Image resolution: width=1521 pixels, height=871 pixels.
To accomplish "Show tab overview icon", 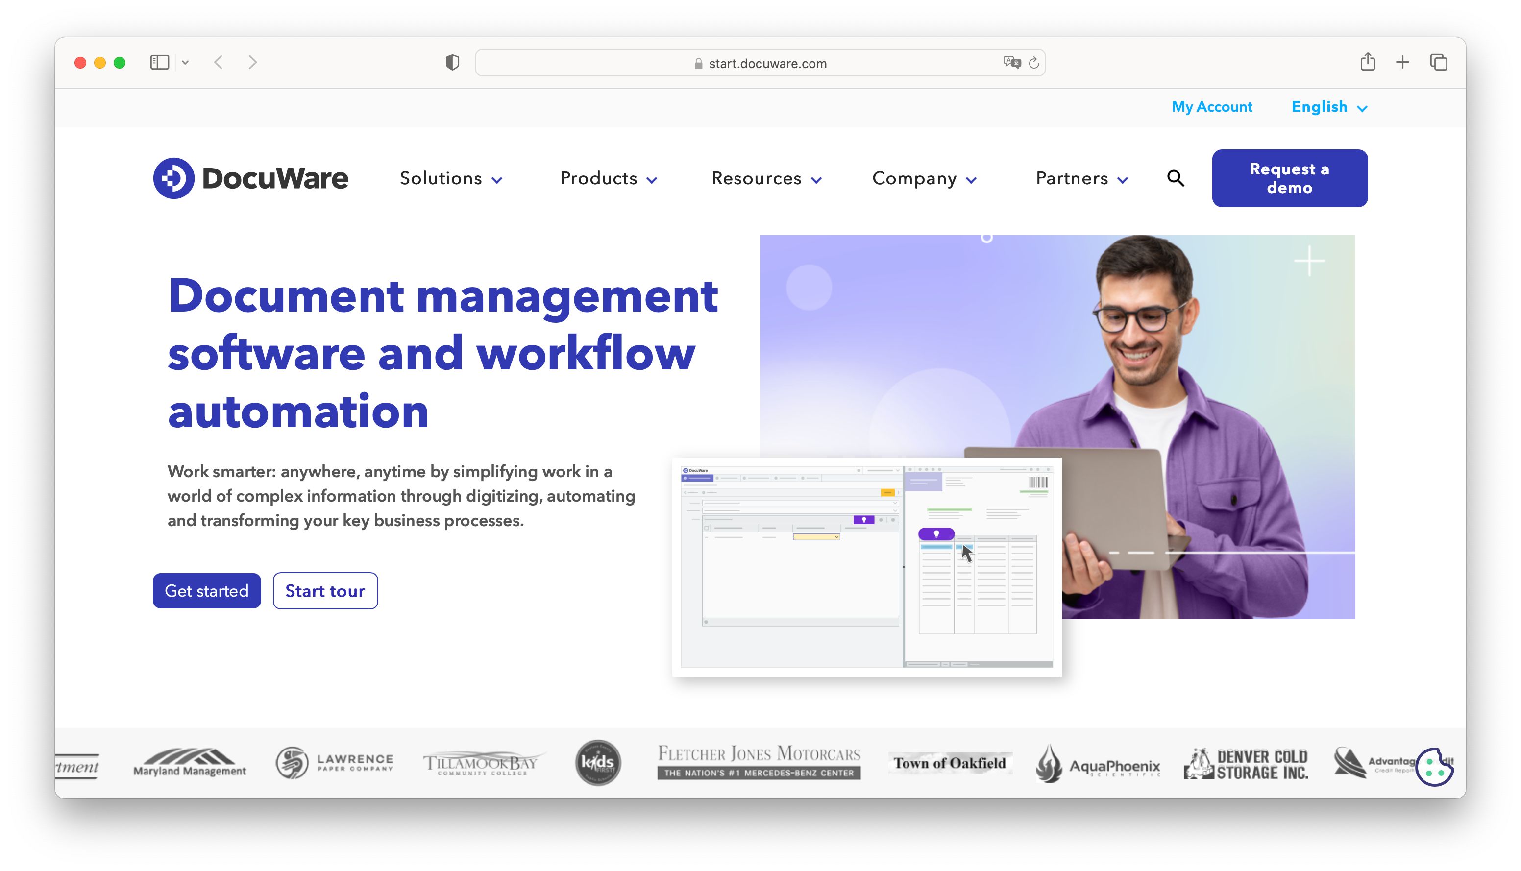I will pyautogui.click(x=1438, y=62).
